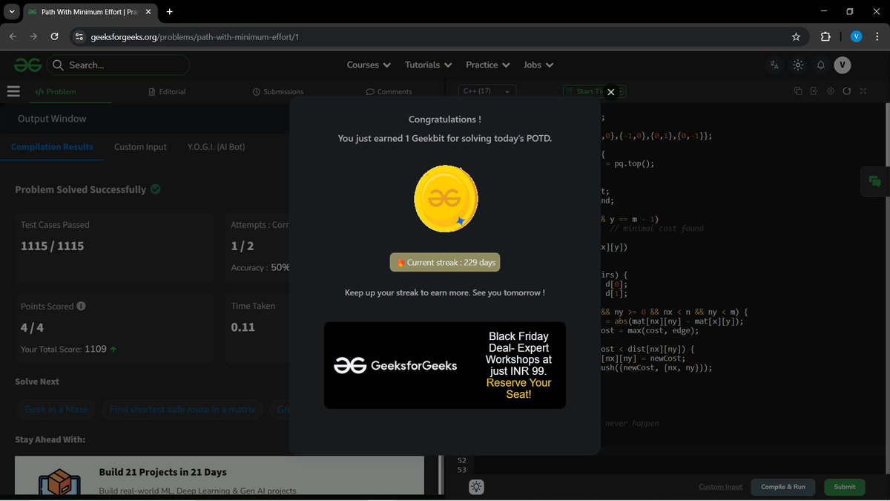The height and width of the screenshot is (501, 890).
Task: Click the language translate icon
Action: click(774, 65)
